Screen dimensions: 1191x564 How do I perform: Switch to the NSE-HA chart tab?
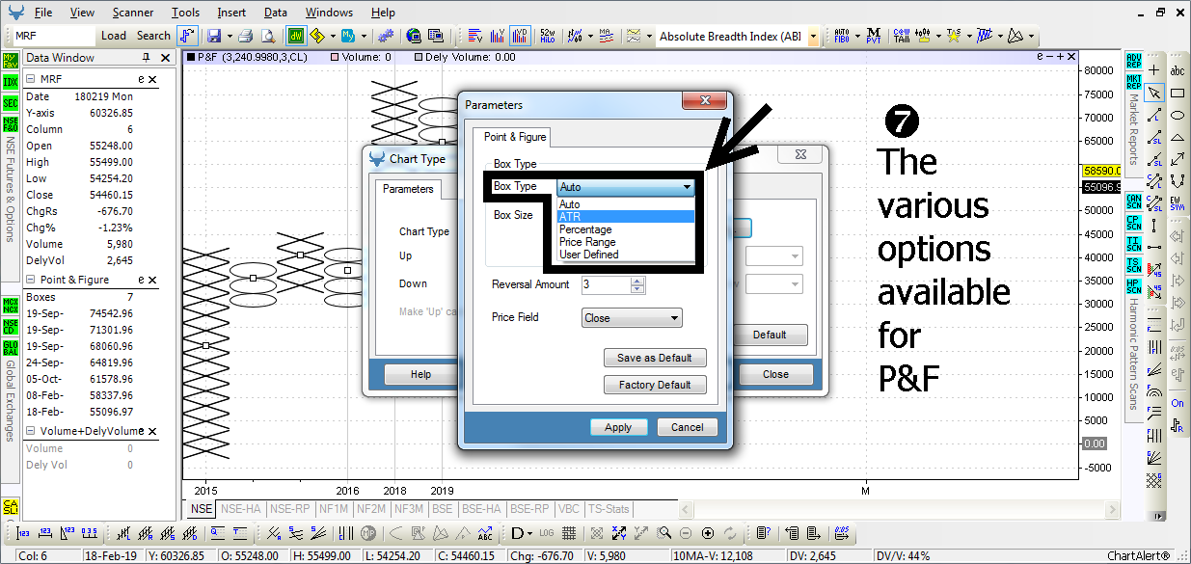(x=242, y=509)
